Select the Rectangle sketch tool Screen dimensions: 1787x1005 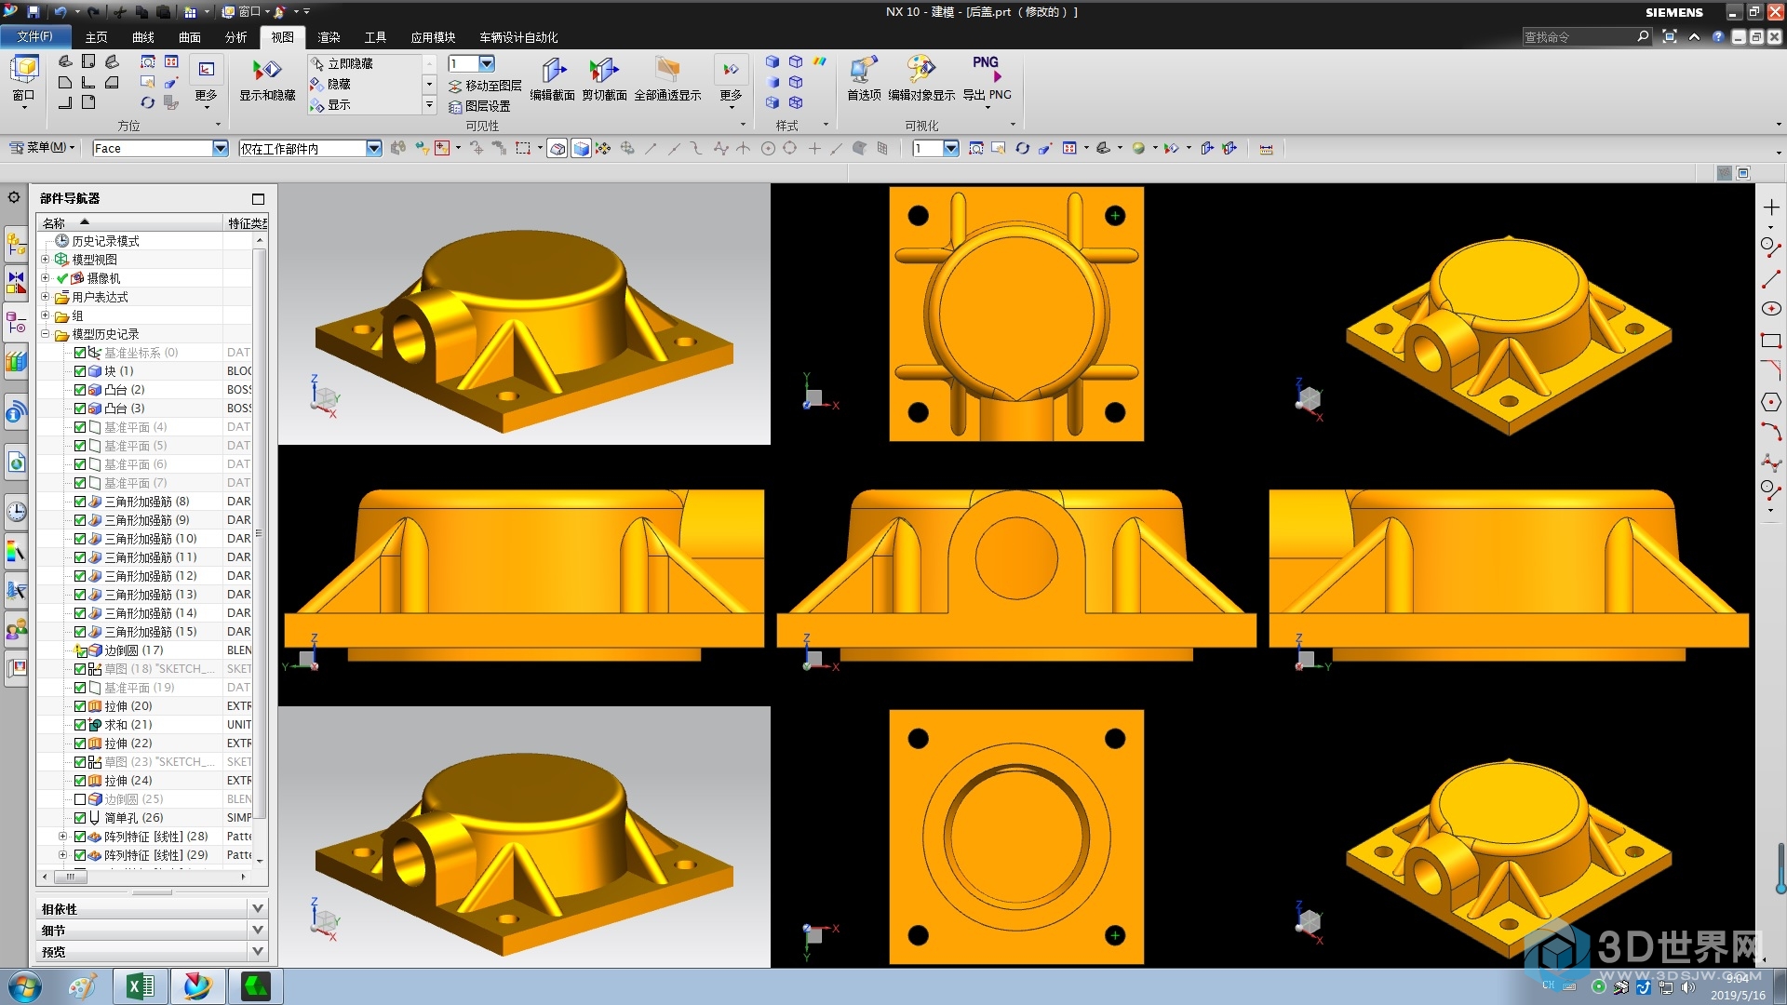[x=1770, y=341]
